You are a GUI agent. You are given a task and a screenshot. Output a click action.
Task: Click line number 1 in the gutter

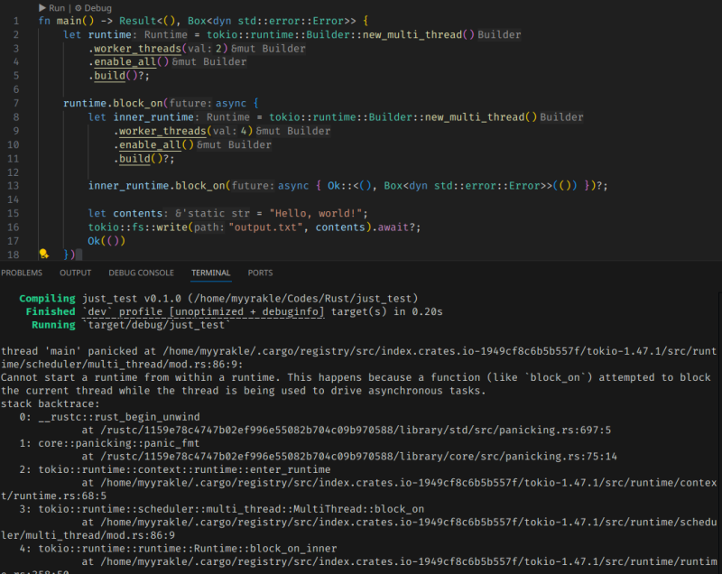15,20
